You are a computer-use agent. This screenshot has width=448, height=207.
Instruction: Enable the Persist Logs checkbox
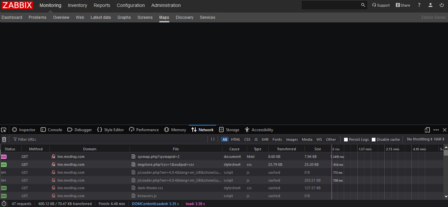click(346, 139)
